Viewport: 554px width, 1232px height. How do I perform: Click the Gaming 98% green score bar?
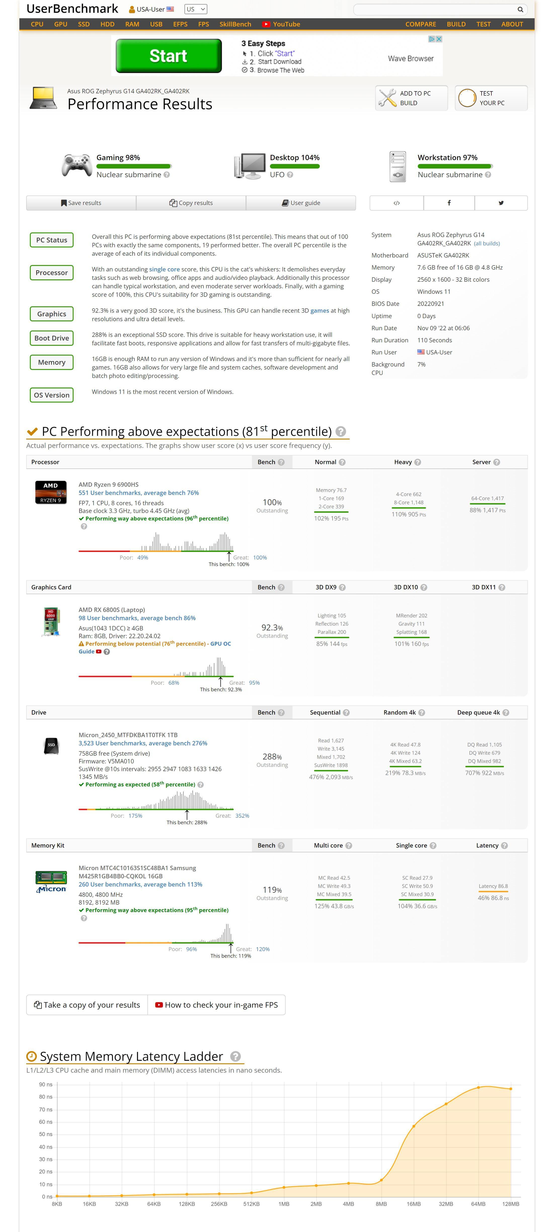point(133,167)
